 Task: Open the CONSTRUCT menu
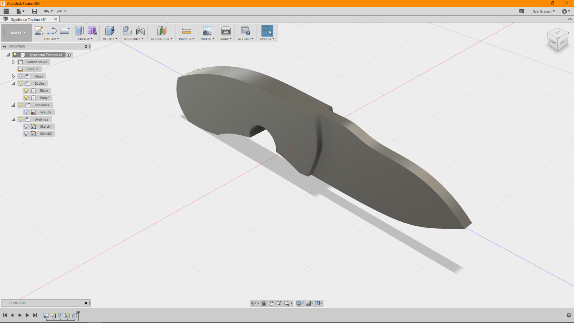[161, 39]
